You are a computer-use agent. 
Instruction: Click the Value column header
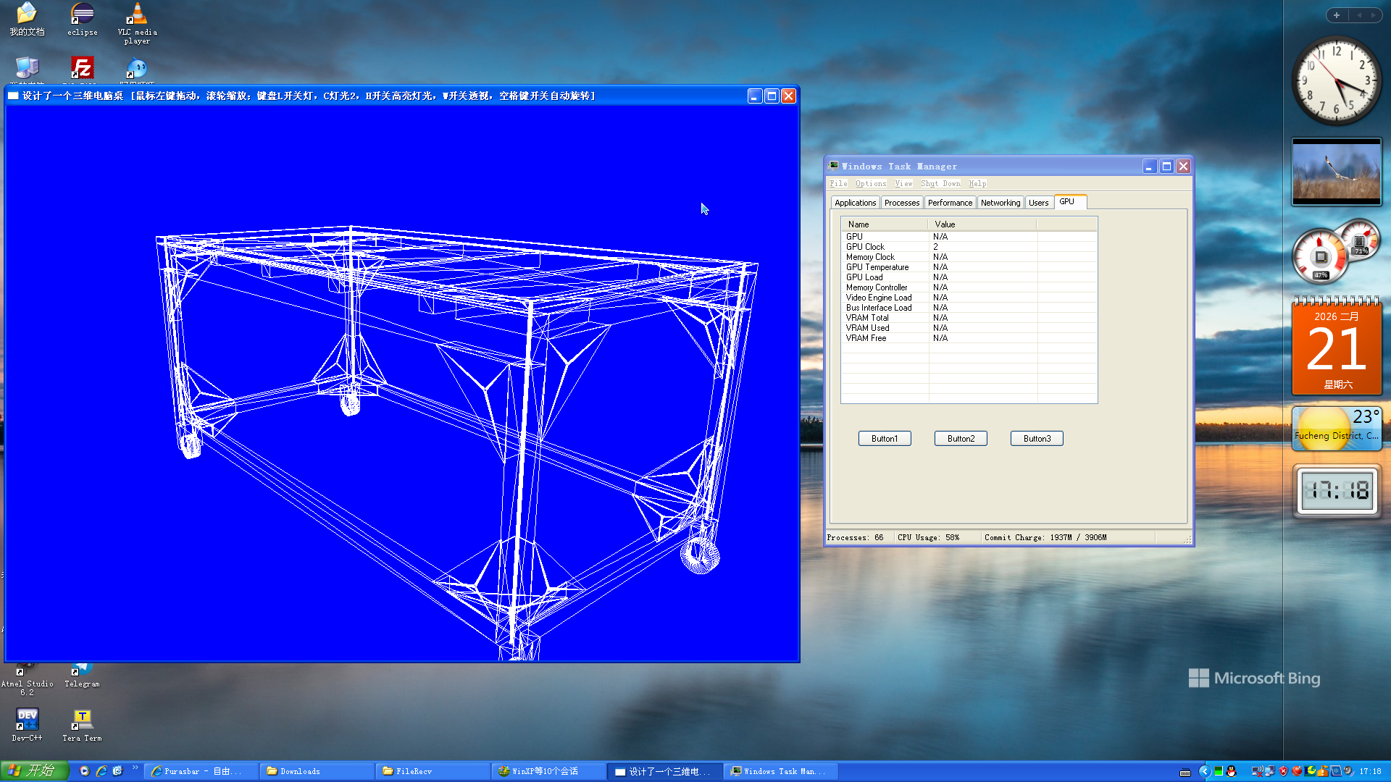coord(982,224)
